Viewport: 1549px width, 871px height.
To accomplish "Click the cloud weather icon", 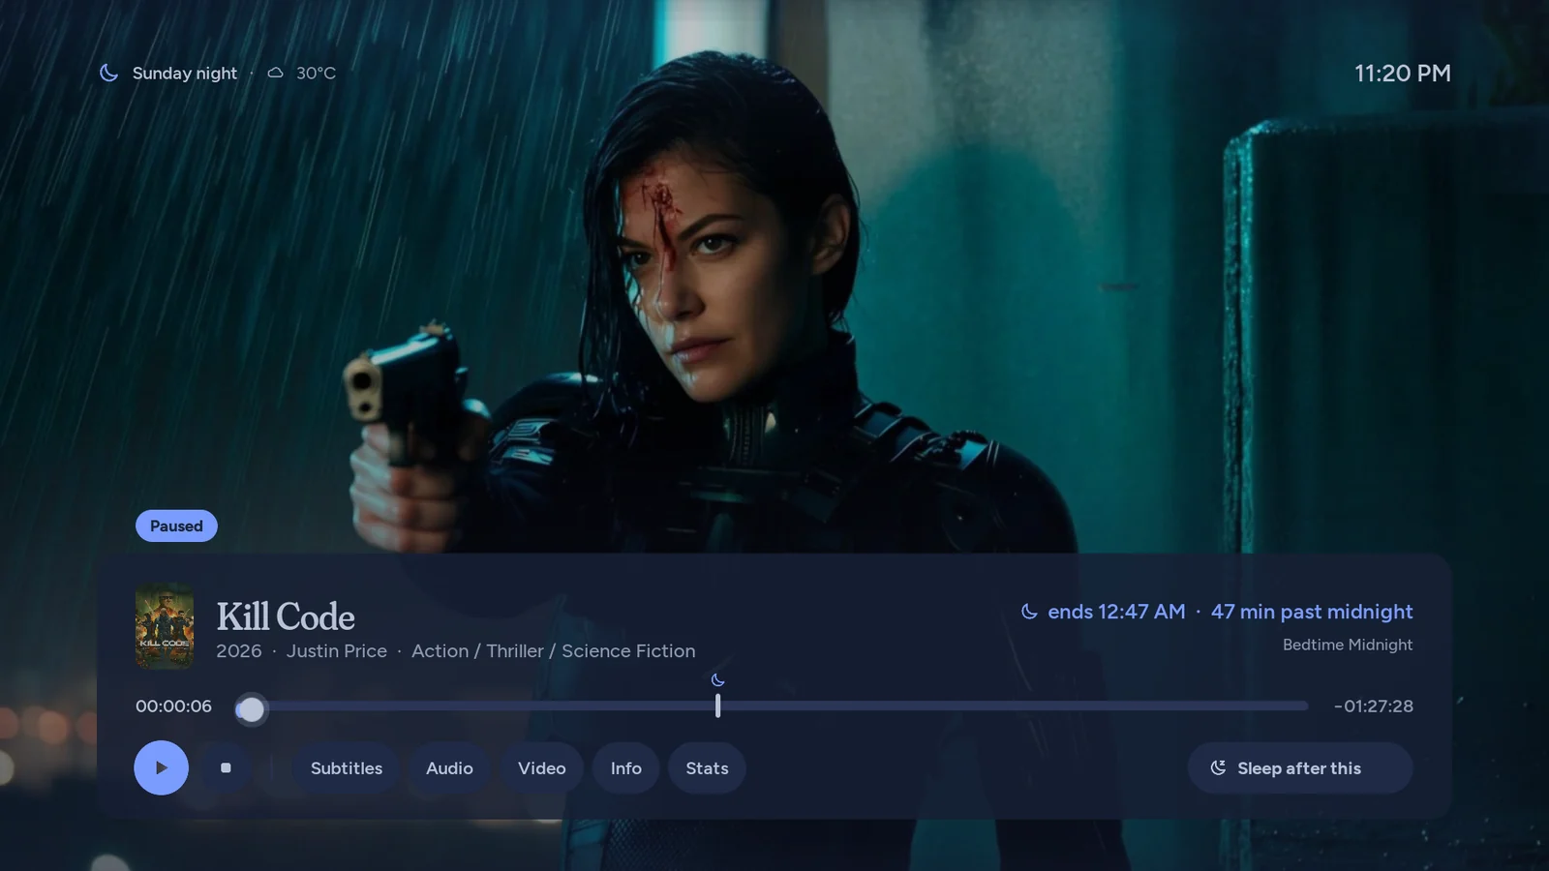I will [x=276, y=73].
